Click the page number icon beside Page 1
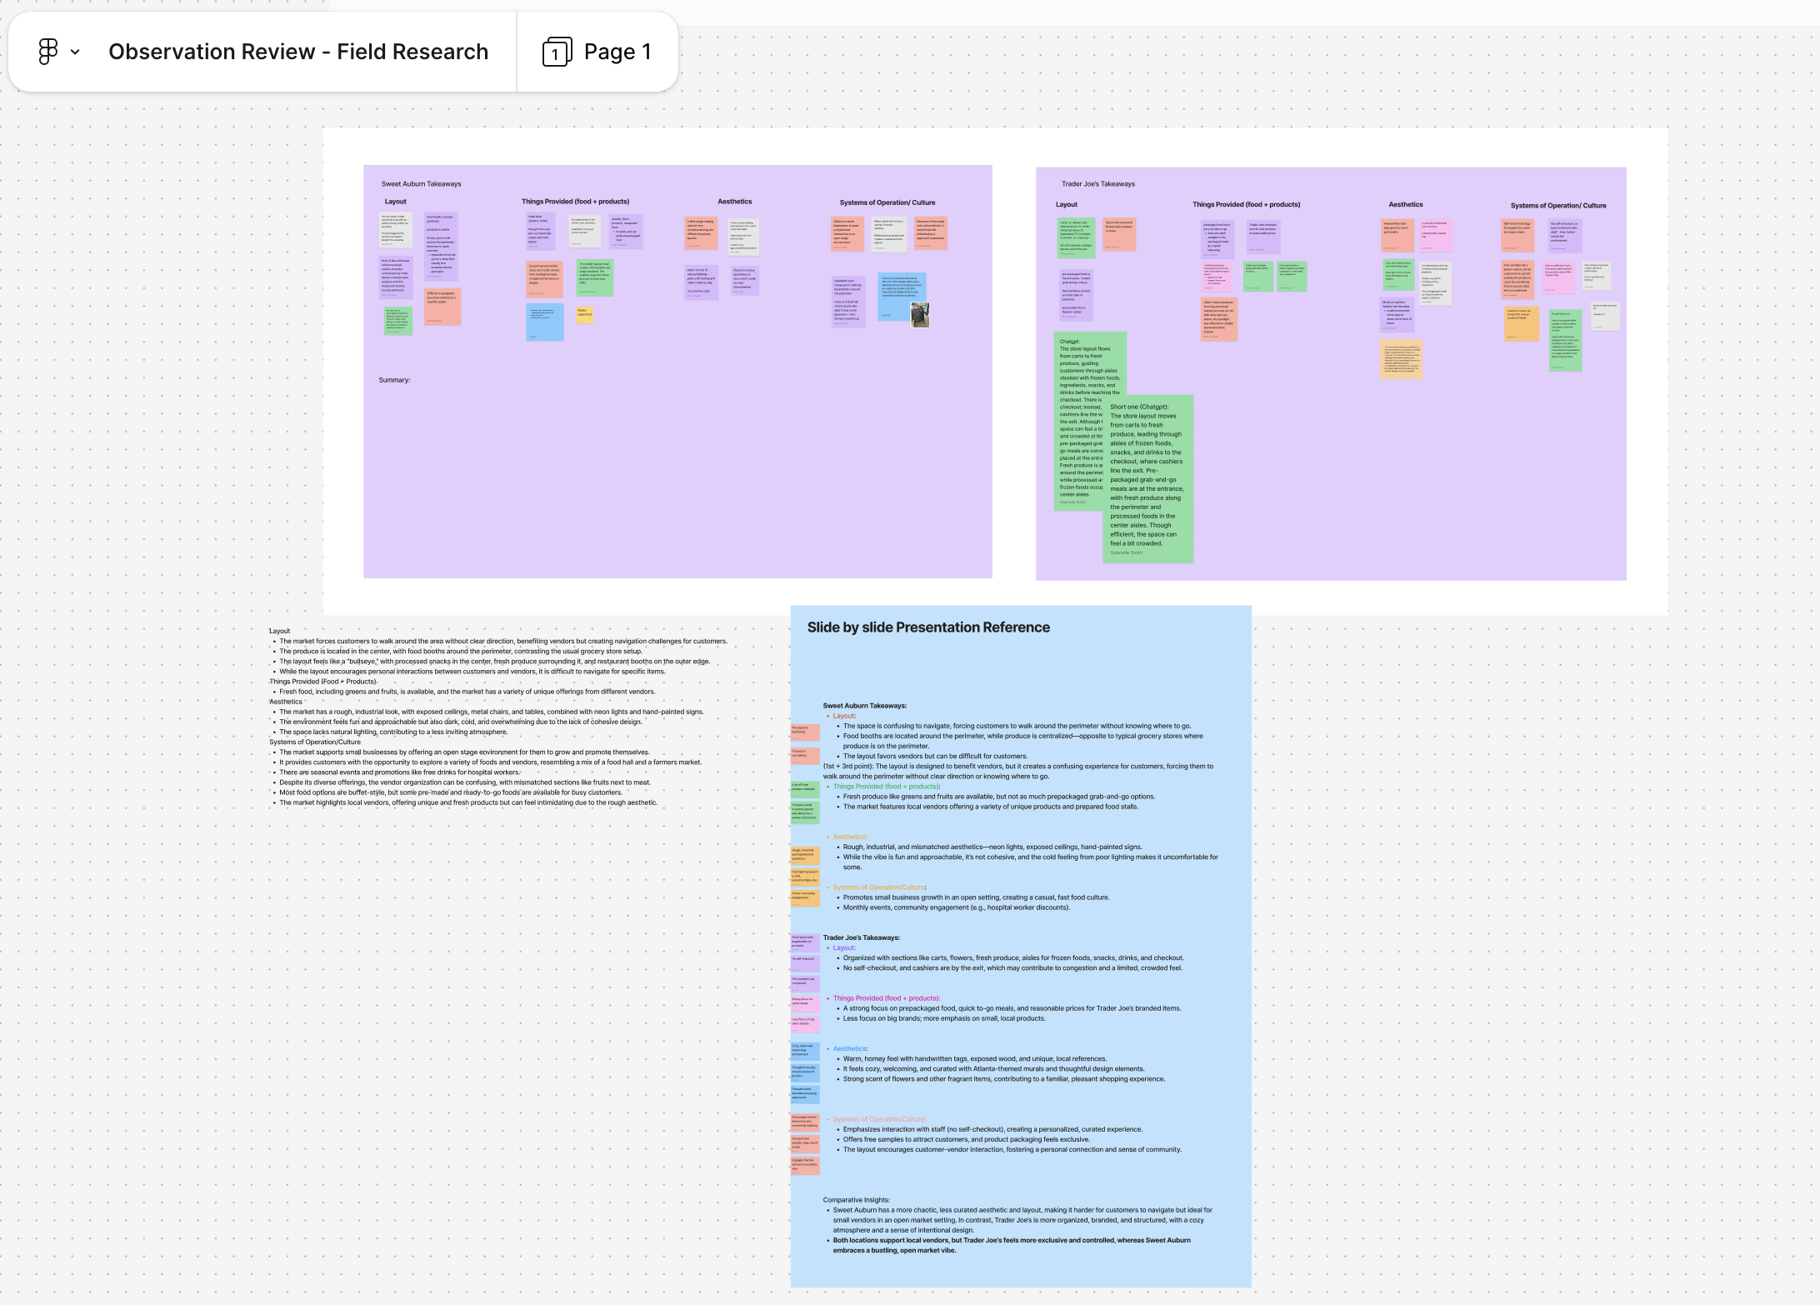 pyautogui.click(x=556, y=52)
